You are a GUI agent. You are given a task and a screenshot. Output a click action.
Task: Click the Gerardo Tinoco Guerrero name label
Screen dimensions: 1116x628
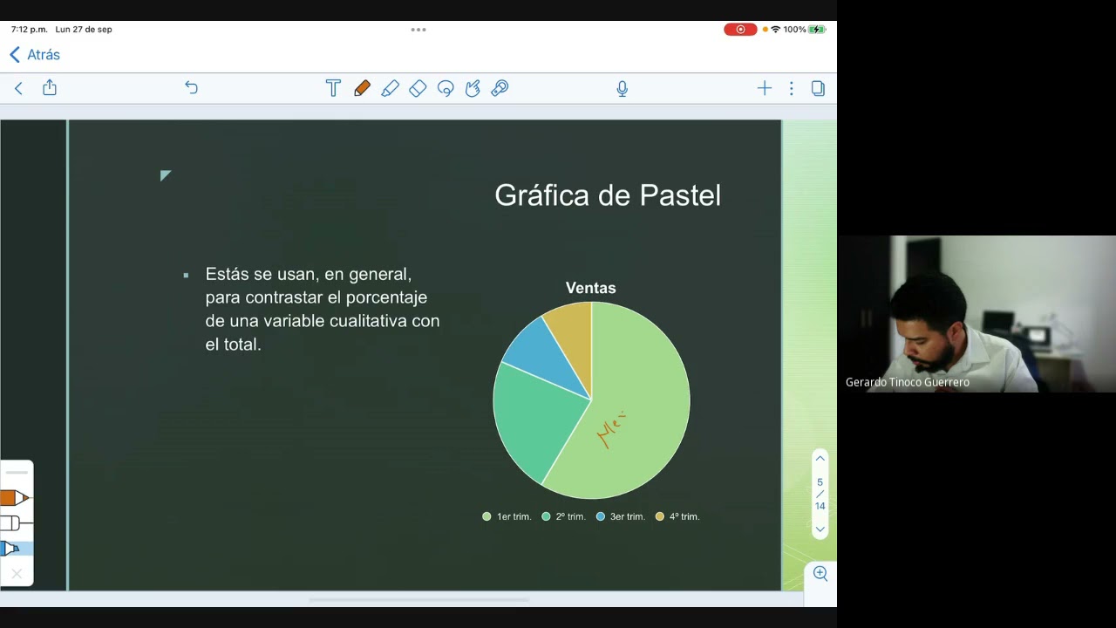tap(908, 382)
